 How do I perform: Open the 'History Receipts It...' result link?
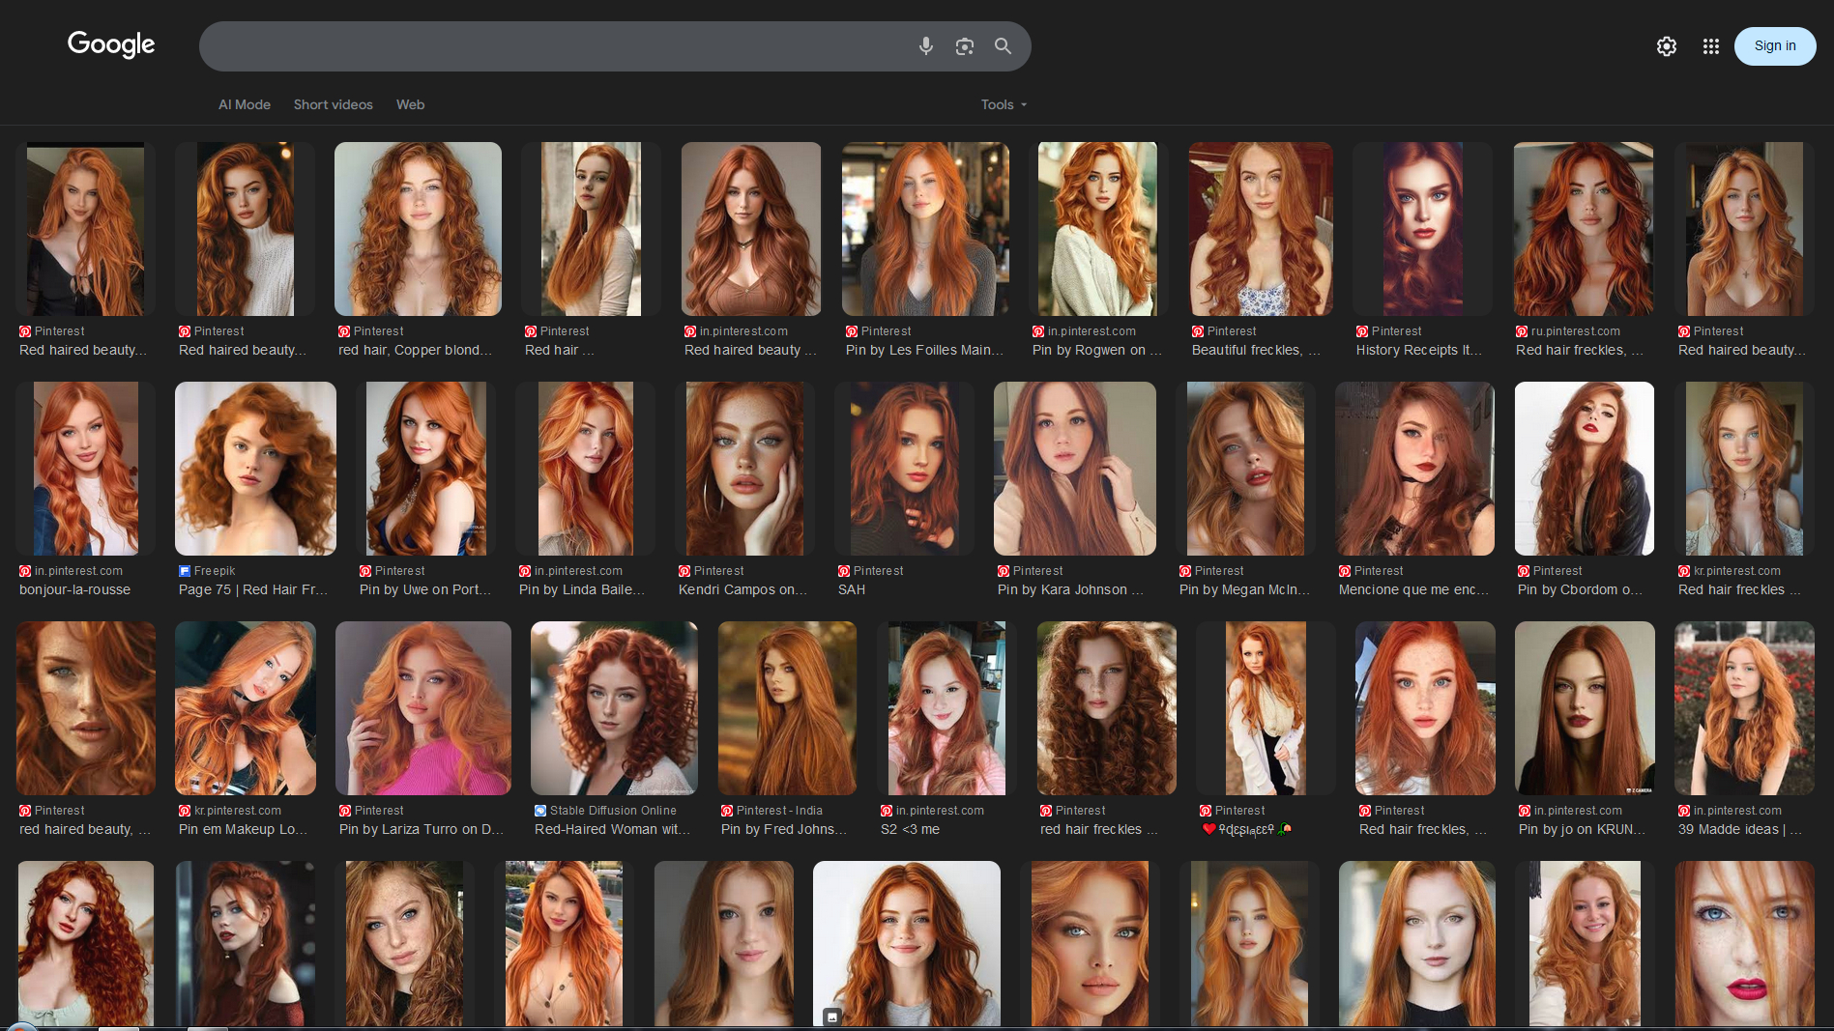[x=1418, y=350]
